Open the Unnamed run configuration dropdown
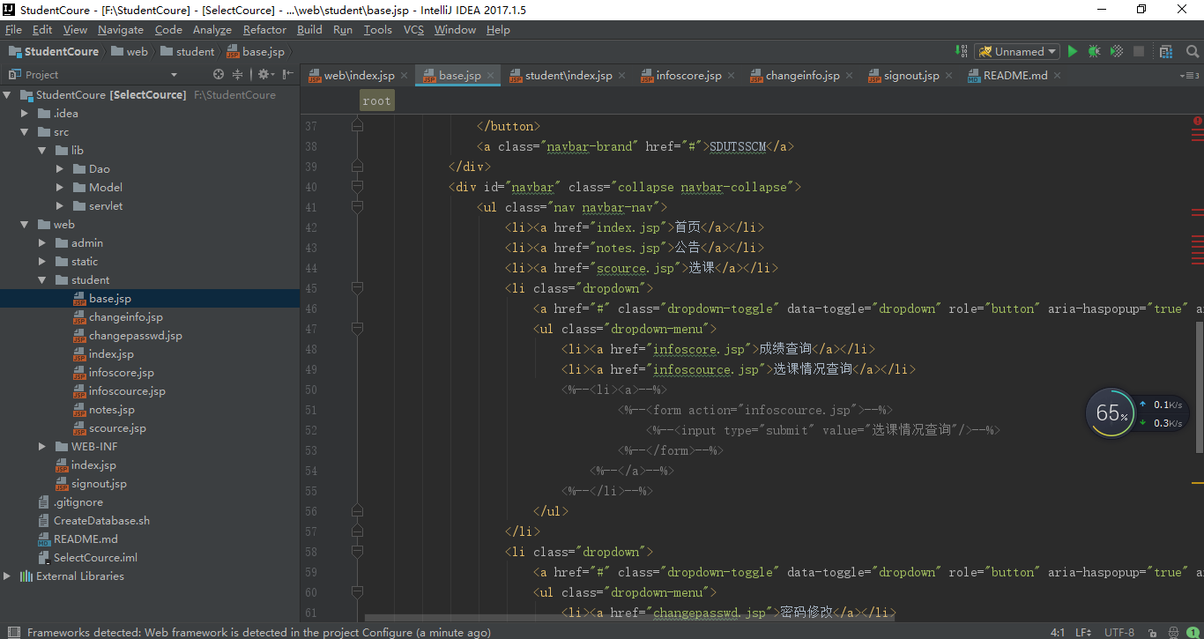 1016,51
